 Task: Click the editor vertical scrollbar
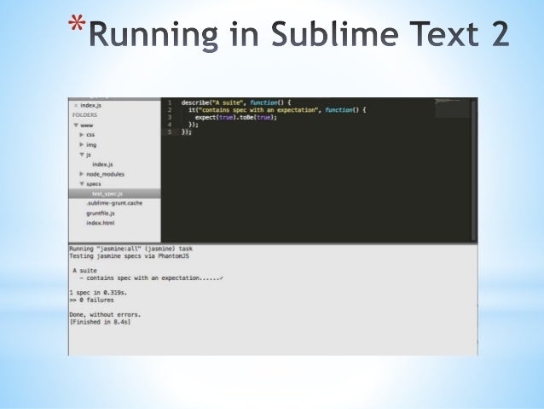tap(473, 170)
